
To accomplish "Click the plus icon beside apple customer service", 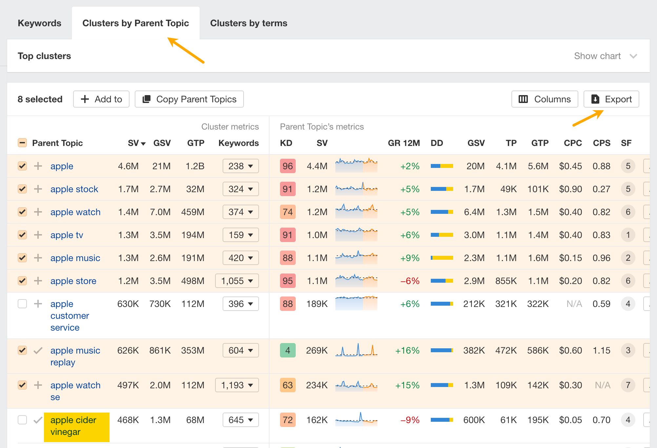I will click(38, 304).
